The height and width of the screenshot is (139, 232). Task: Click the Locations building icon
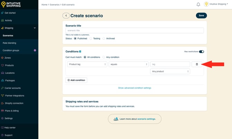(2, 73)
